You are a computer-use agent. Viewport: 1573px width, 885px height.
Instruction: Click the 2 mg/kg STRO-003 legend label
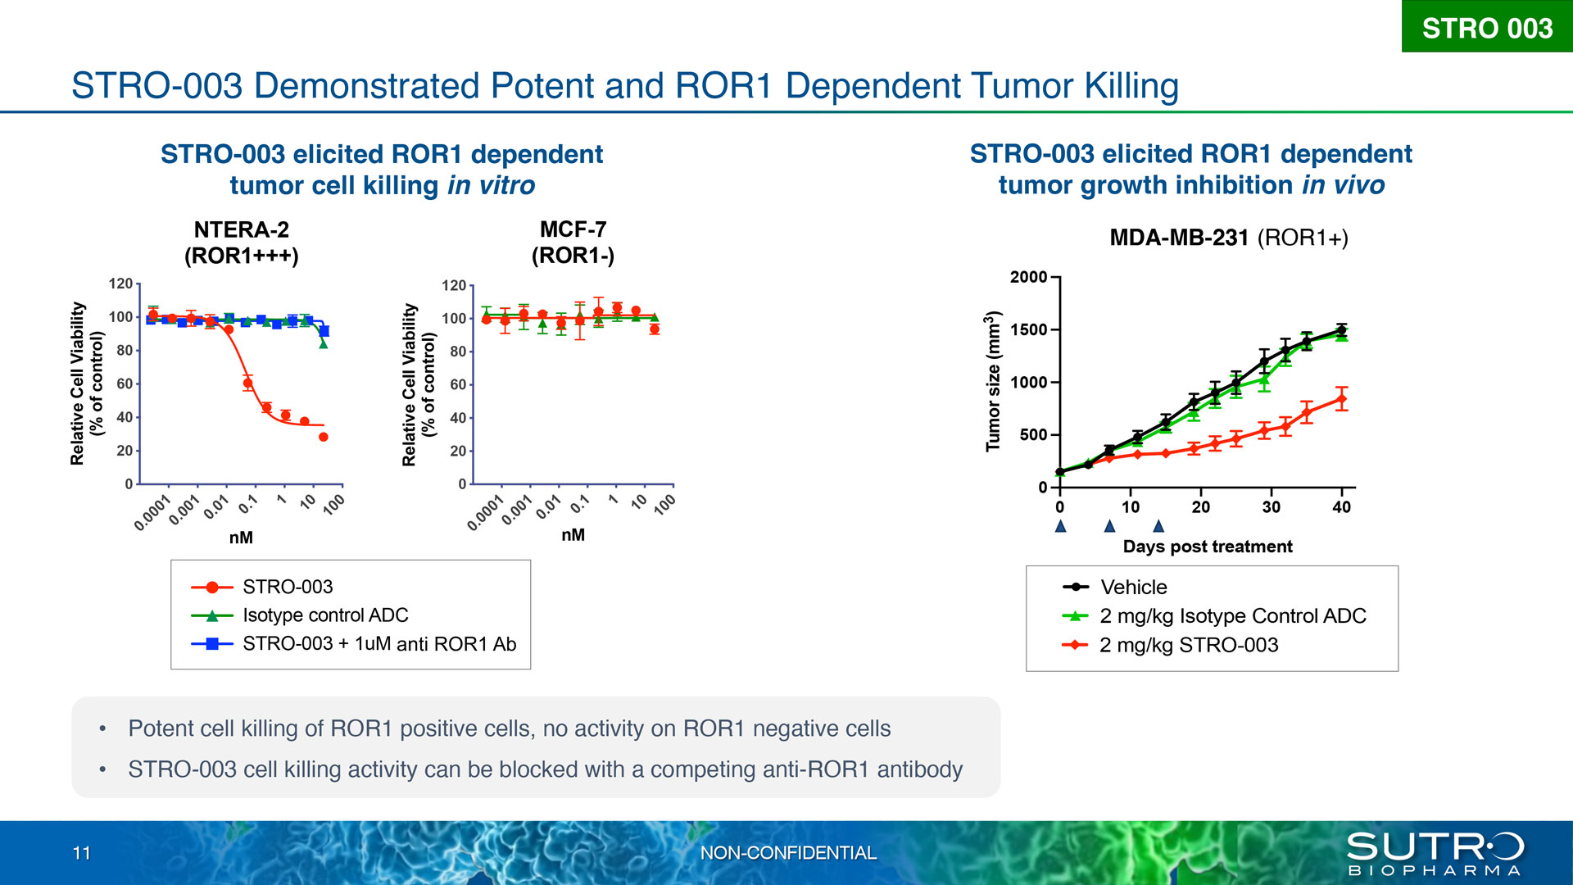point(1189,645)
